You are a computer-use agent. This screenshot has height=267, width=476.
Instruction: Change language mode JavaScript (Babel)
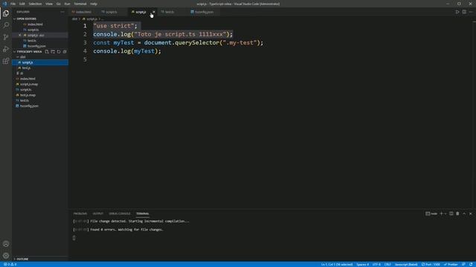tap(406, 264)
